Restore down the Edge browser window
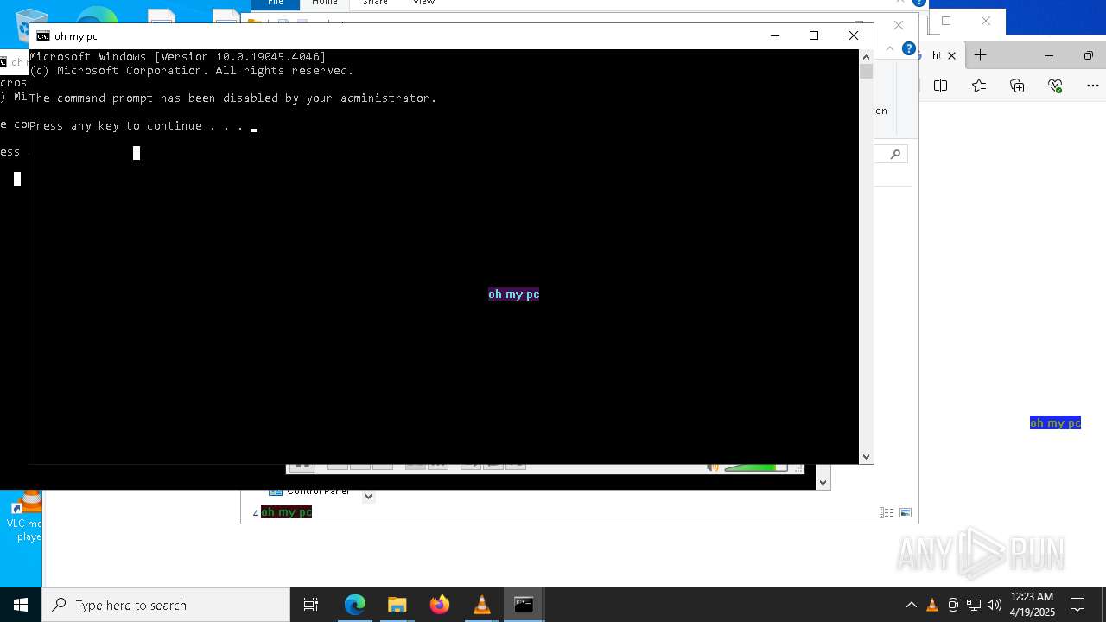This screenshot has width=1106, height=622. (x=1088, y=55)
